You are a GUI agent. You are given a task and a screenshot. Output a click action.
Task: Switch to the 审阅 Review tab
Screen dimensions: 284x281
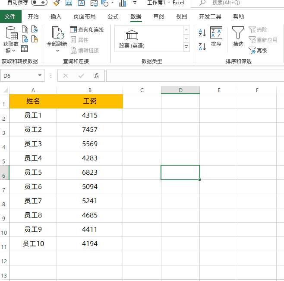(x=159, y=16)
